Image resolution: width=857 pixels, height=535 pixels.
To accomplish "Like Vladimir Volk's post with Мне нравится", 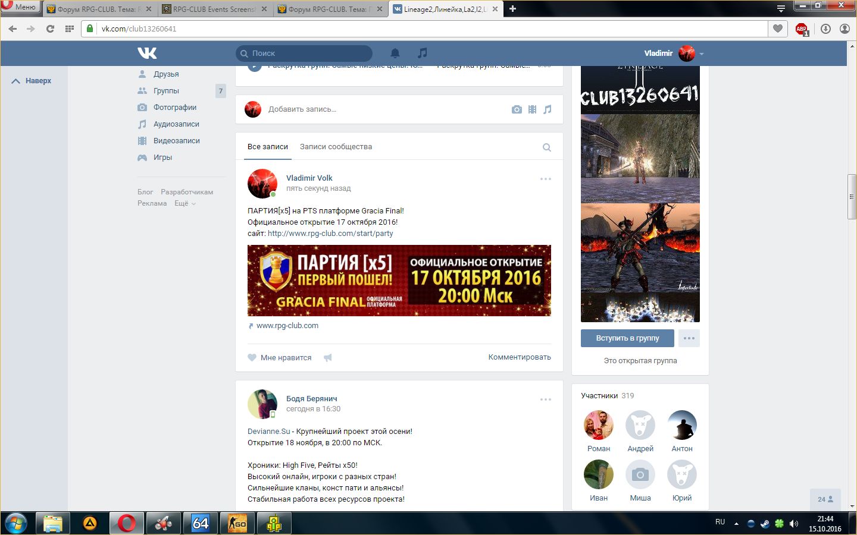I will point(280,358).
